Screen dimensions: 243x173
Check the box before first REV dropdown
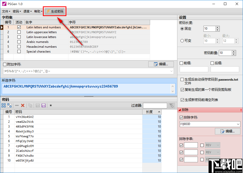[x=202, y=145]
